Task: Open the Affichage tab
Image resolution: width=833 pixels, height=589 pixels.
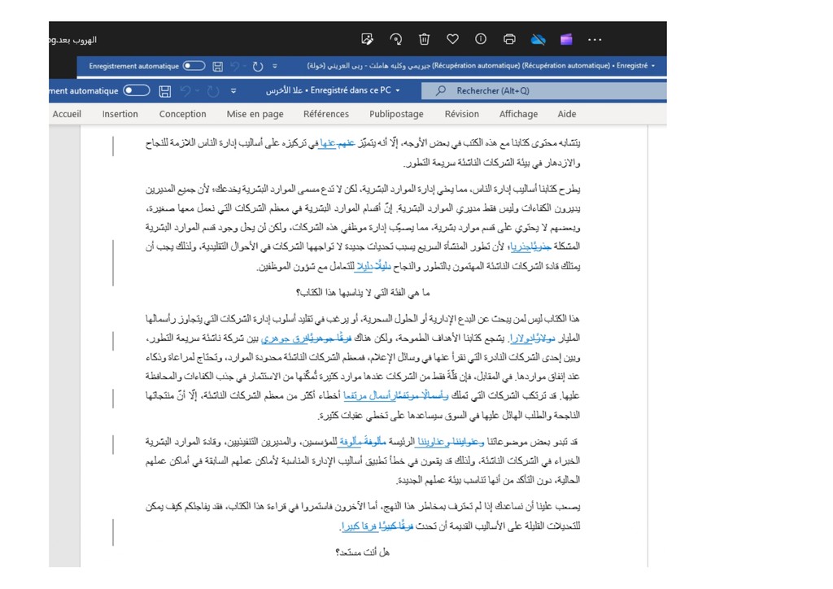Action: (x=518, y=114)
